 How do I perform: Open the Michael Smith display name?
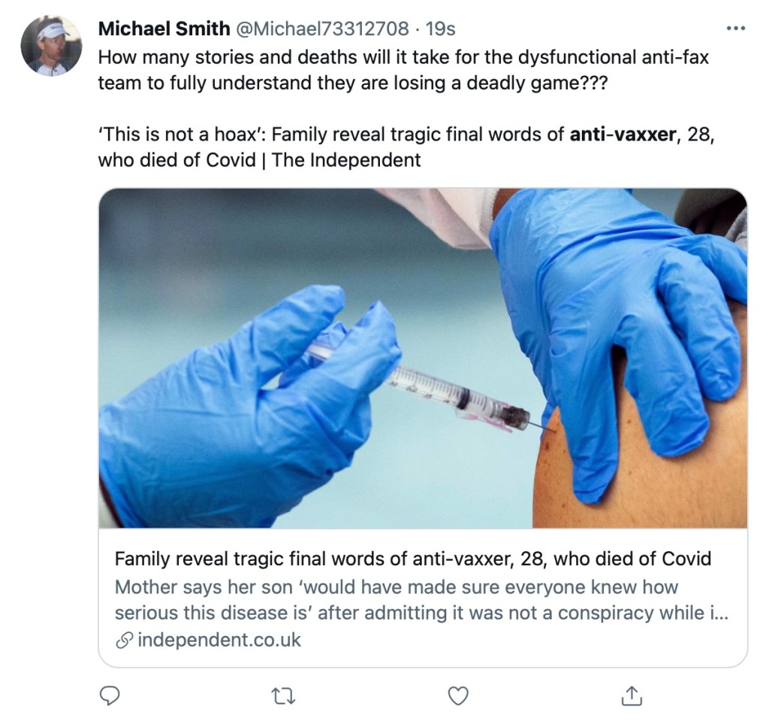click(164, 29)
